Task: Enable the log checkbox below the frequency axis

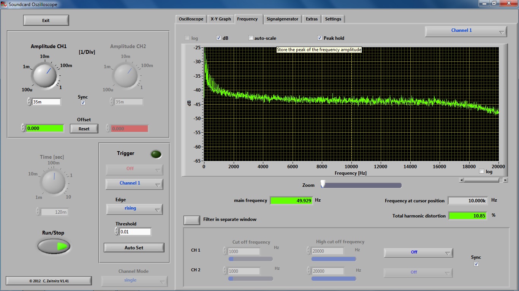Action: (482, 171)
